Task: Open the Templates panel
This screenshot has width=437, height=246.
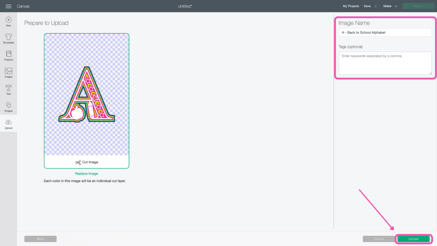Action: click(x=9, y=38)
